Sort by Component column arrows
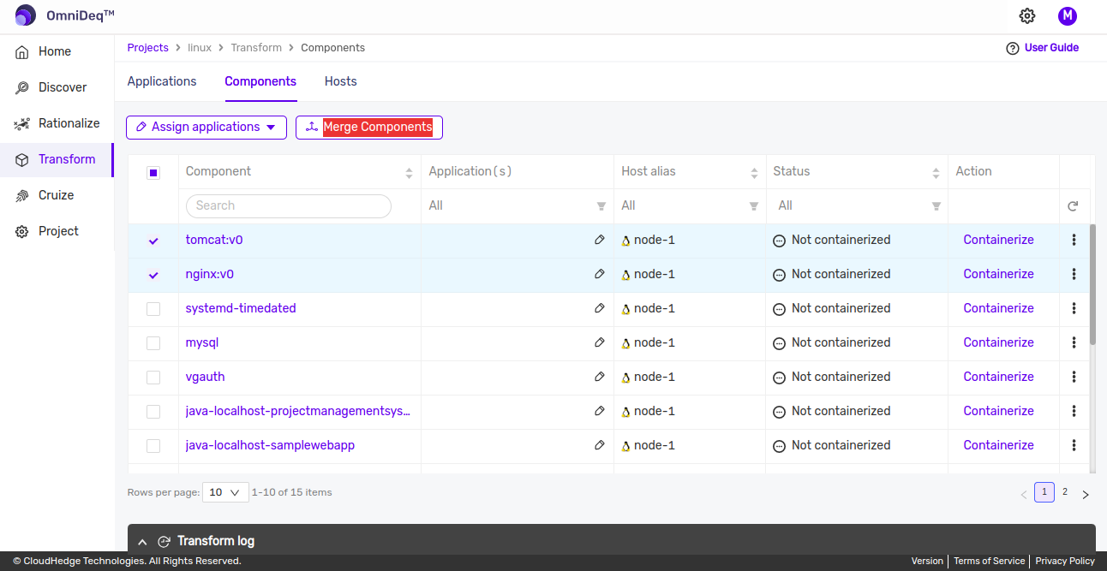Viewport: 1107px width, 571px height. tap(409, 173)
